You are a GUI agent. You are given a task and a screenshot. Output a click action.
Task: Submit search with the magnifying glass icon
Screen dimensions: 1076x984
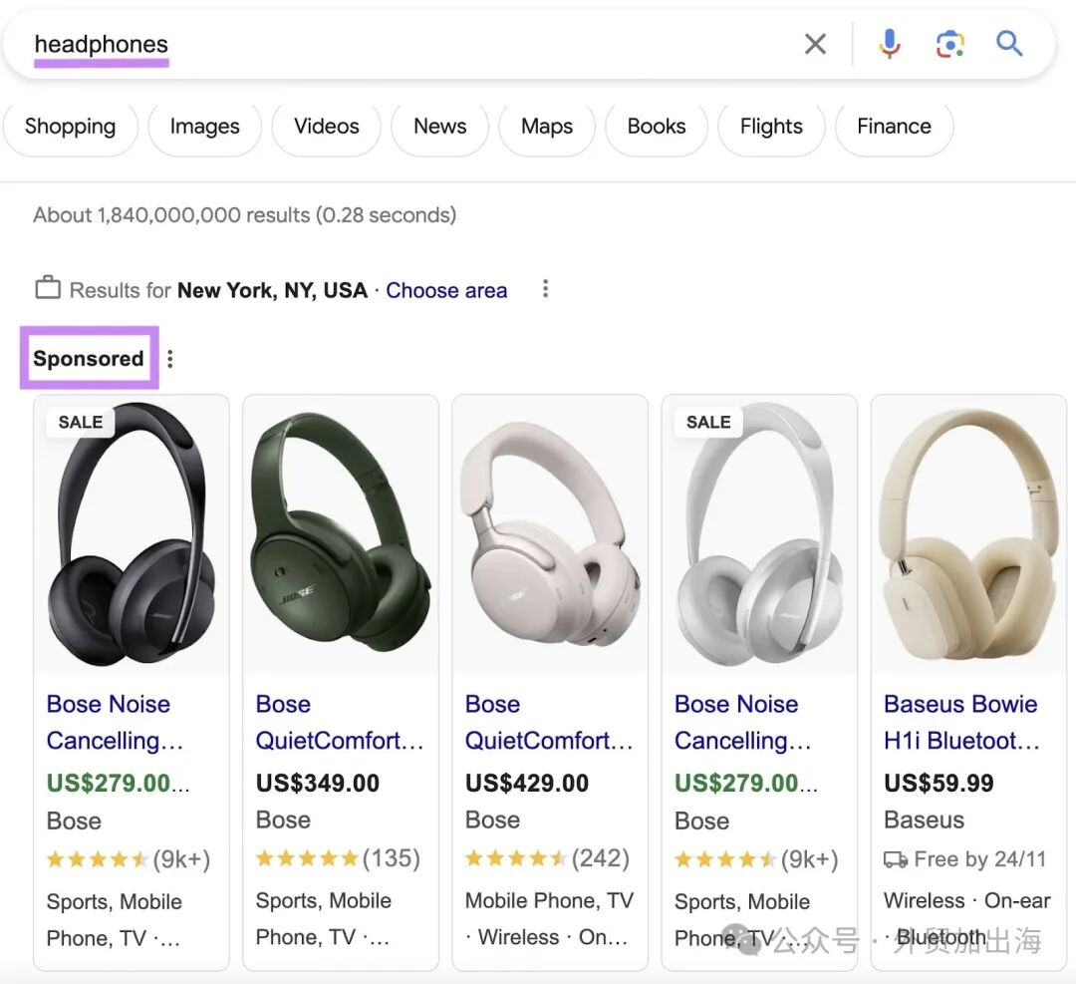(1009, 44)
